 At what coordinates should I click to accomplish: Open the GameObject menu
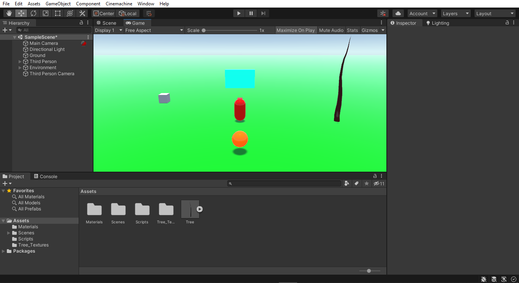coord(58,4)
